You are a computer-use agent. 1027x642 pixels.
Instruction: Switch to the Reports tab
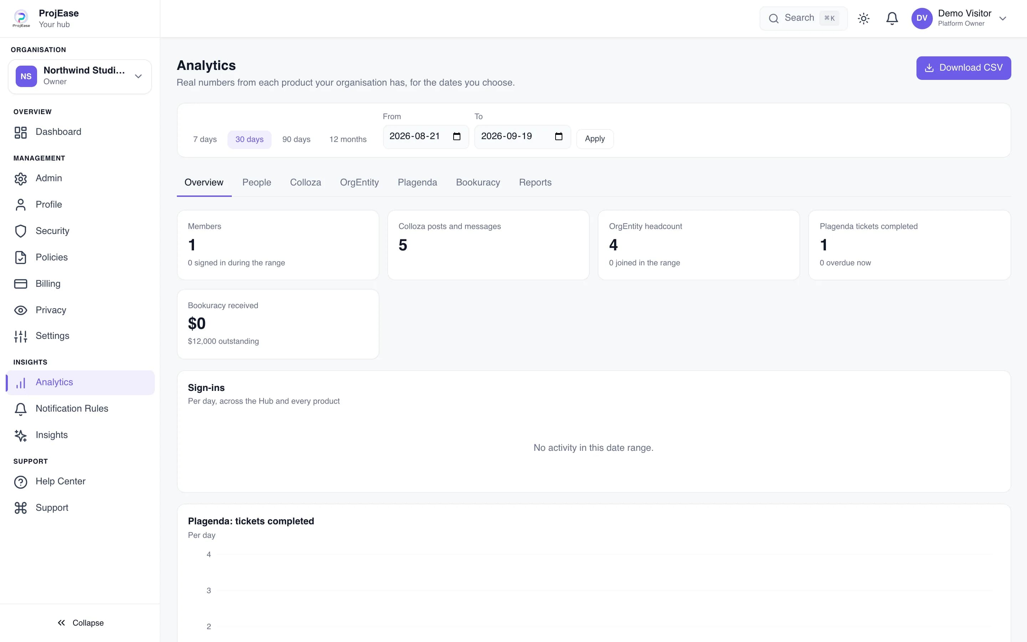coord(535,183)
